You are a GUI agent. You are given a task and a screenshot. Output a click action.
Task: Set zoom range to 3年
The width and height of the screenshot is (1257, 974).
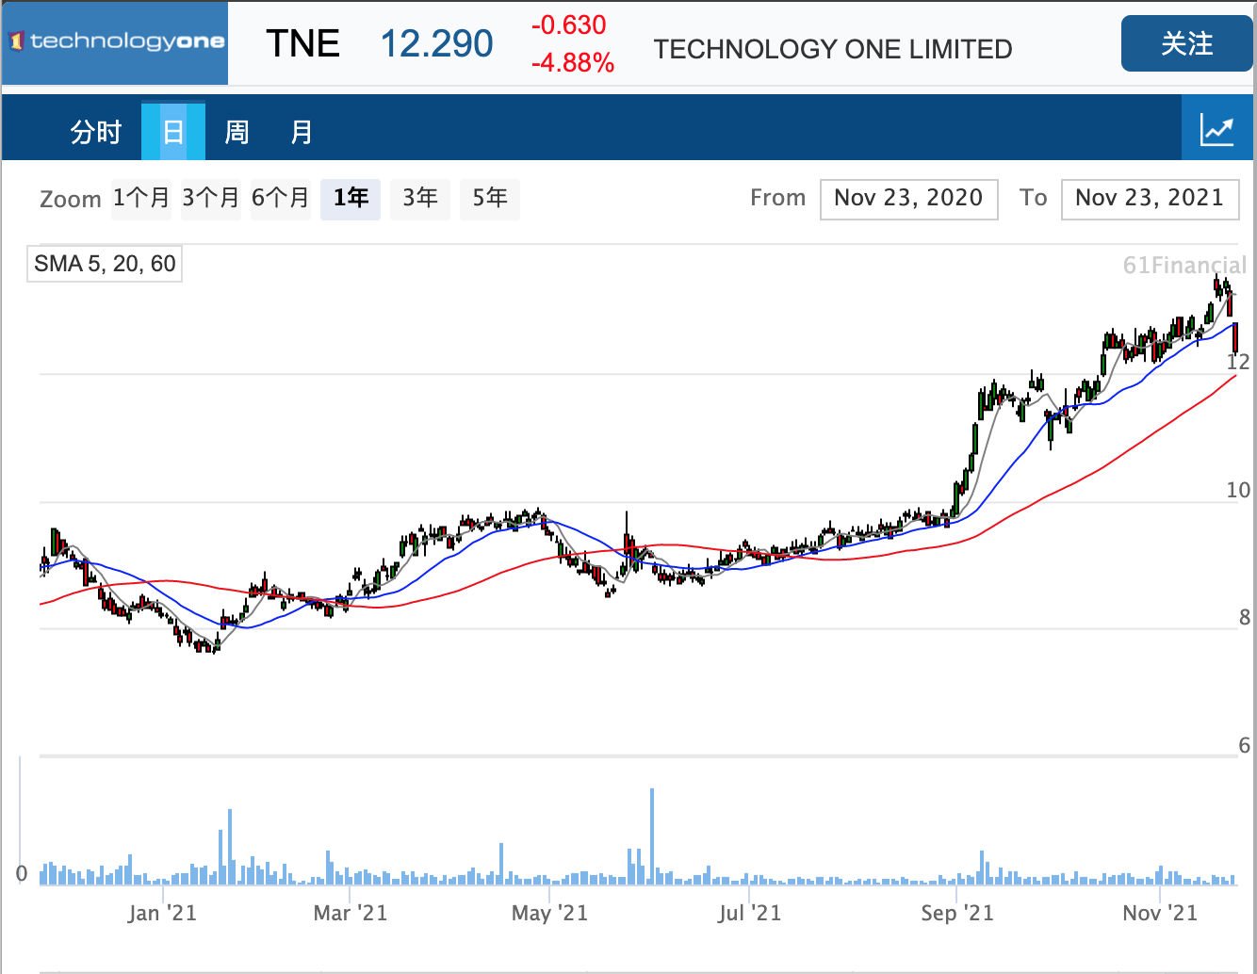coord(420,199)
